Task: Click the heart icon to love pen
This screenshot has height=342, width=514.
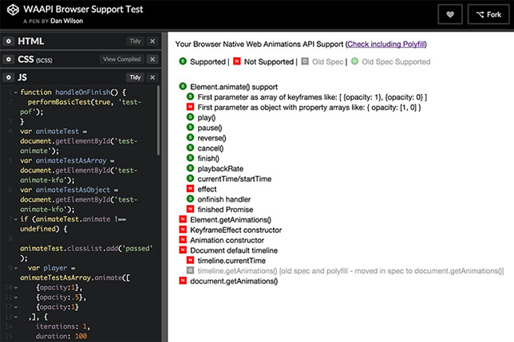Action: click(450, 14)
